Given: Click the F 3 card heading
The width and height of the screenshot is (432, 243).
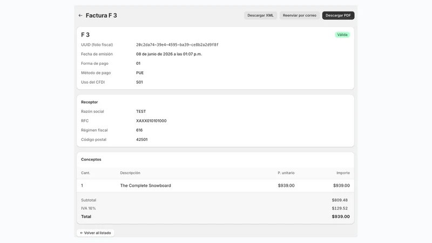Looking at the screenshot, I should 85,35.
